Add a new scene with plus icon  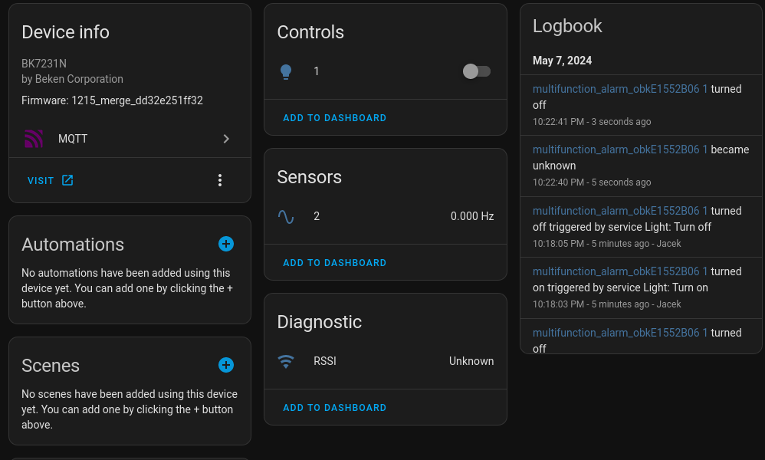coord(226,365)
